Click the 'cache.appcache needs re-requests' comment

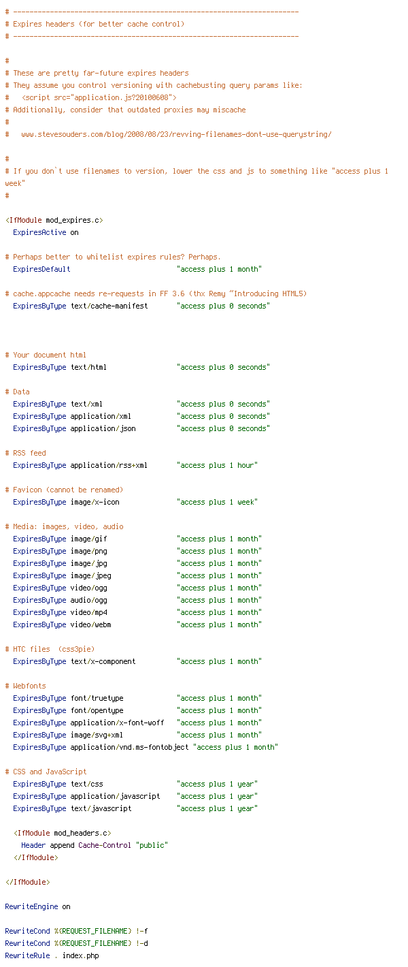(x=156, y=294)
